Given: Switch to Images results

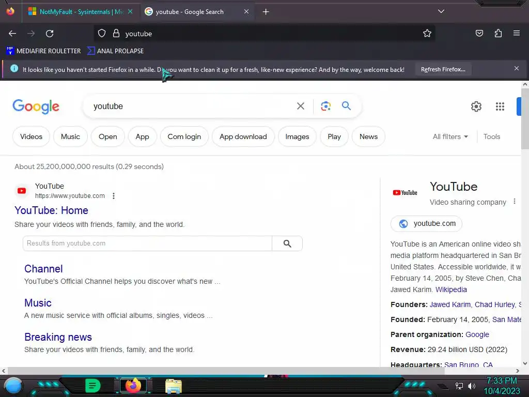Looking at the screenshot, I should point(297,136).
